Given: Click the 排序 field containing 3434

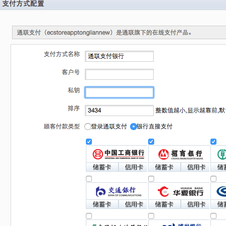Looking at the screenshot, I should [119, 110].
